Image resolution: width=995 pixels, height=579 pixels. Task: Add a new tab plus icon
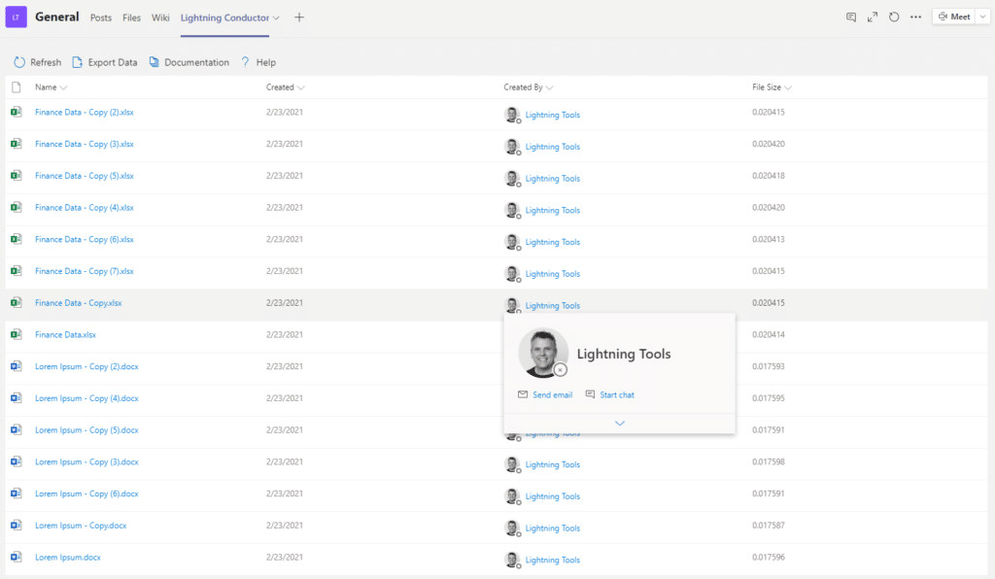coord(299,17)
